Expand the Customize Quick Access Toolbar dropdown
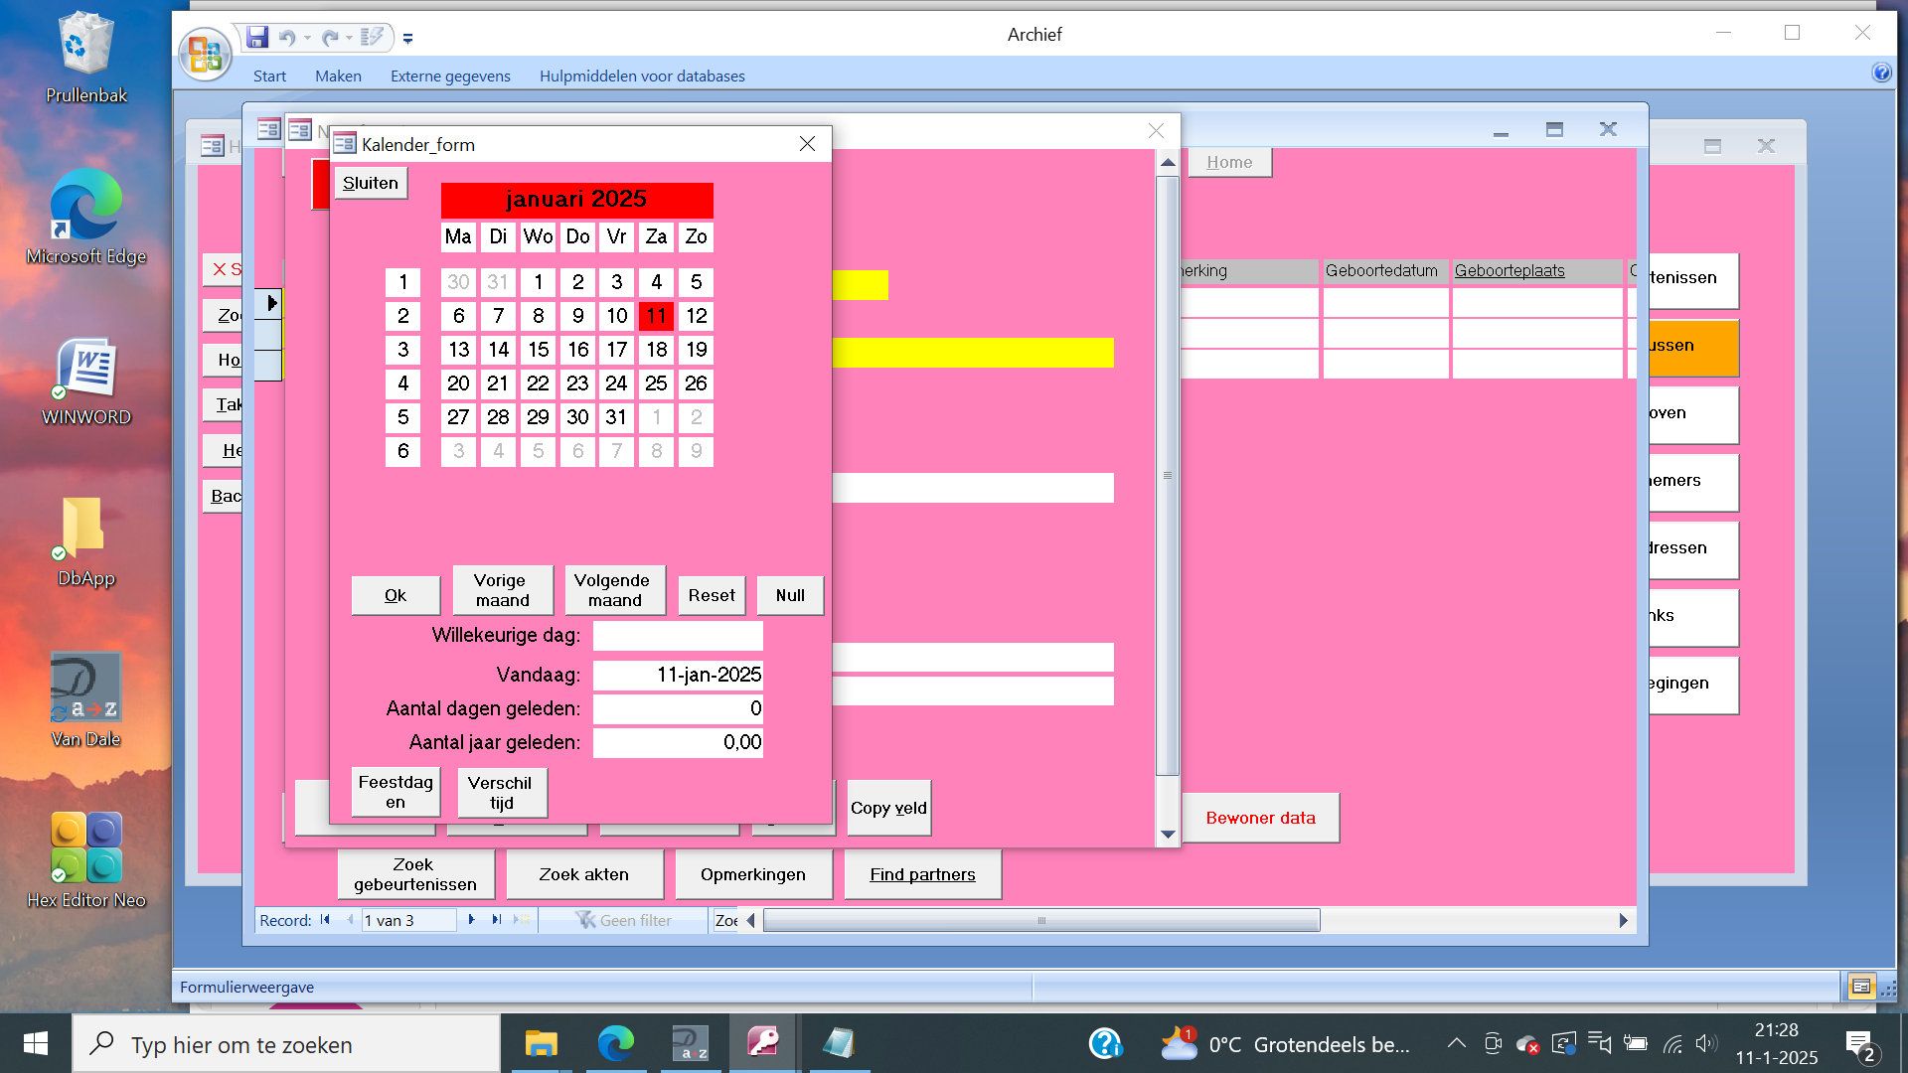Image resolution: width=1908 pixels, height=1073 pixels. 407,39
